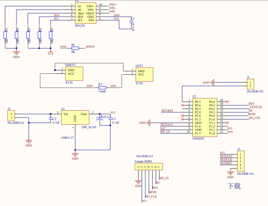
Task: Click TICEDAT label at J3 pin 2
Action: pyautogui.click(x=226, y=156)
